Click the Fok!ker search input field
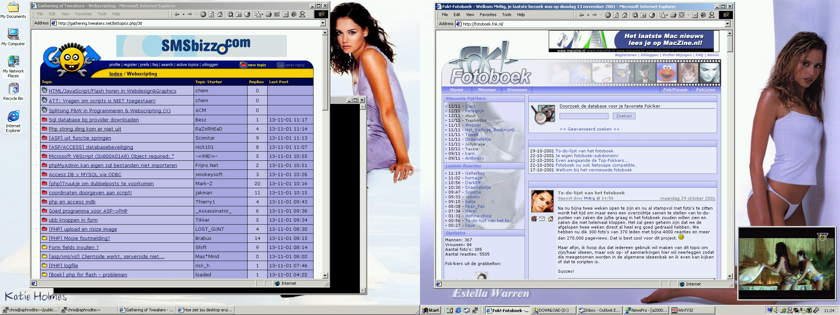The width and height of the screenshot is (840, 315). tap(584, 116)
